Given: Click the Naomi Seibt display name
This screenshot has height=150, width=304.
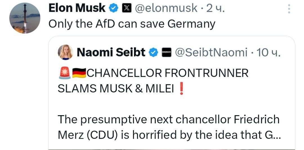Looking at the screenshot, I should click(x=111, y=52).
